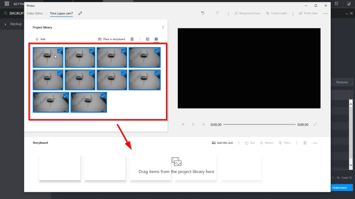Screen dimensions: 355x199
Task: Click the storyboard trash icon
Action: point(305,143)
